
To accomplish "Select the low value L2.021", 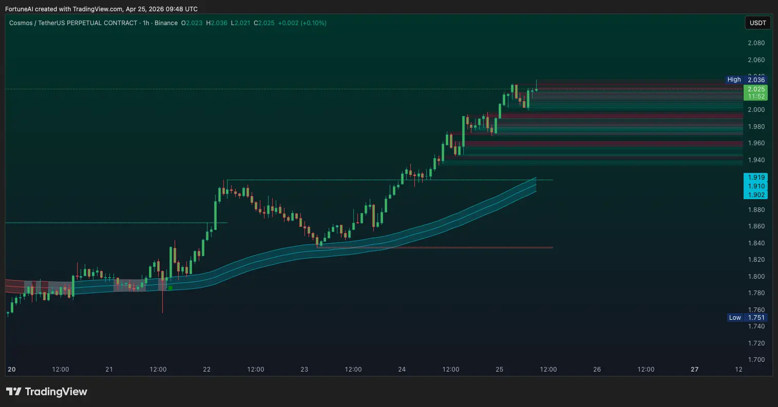I will pos(241,23).
